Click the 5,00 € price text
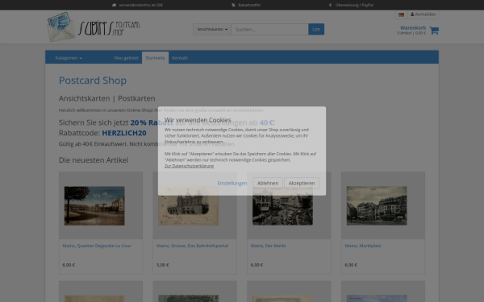 coord(163,265)
